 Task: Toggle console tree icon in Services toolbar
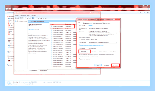(x=21, y=18)
